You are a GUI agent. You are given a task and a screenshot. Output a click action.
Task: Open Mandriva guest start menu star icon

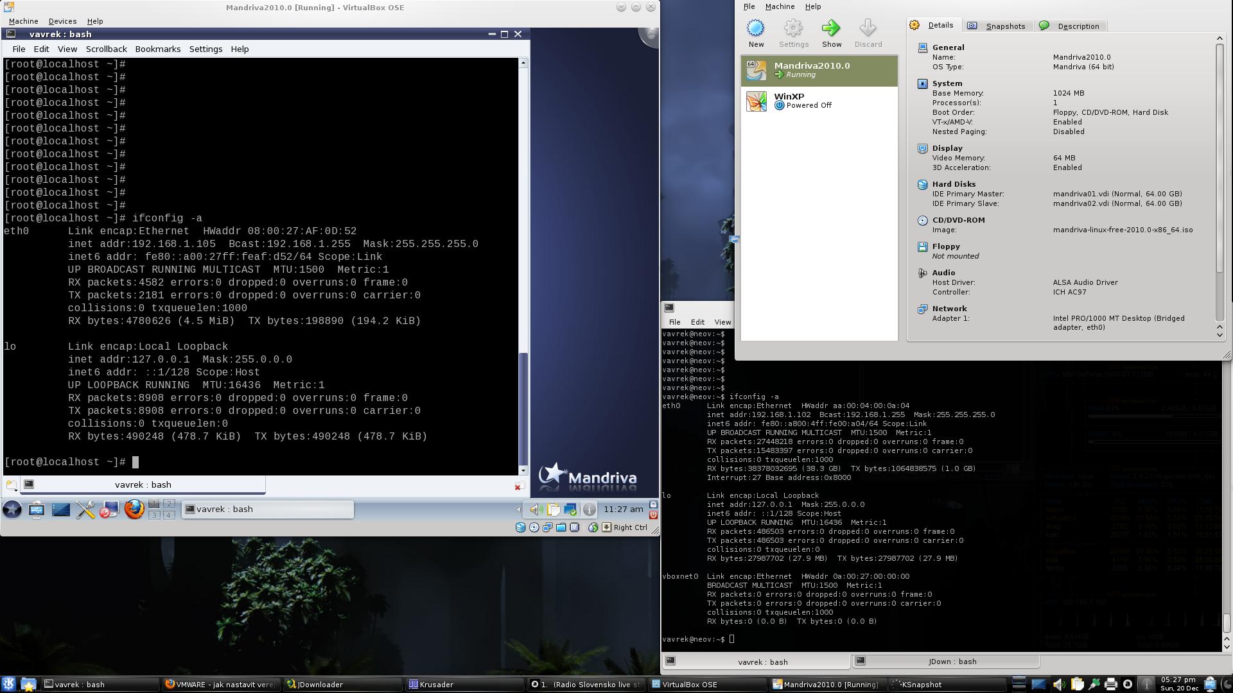point(12,509)
